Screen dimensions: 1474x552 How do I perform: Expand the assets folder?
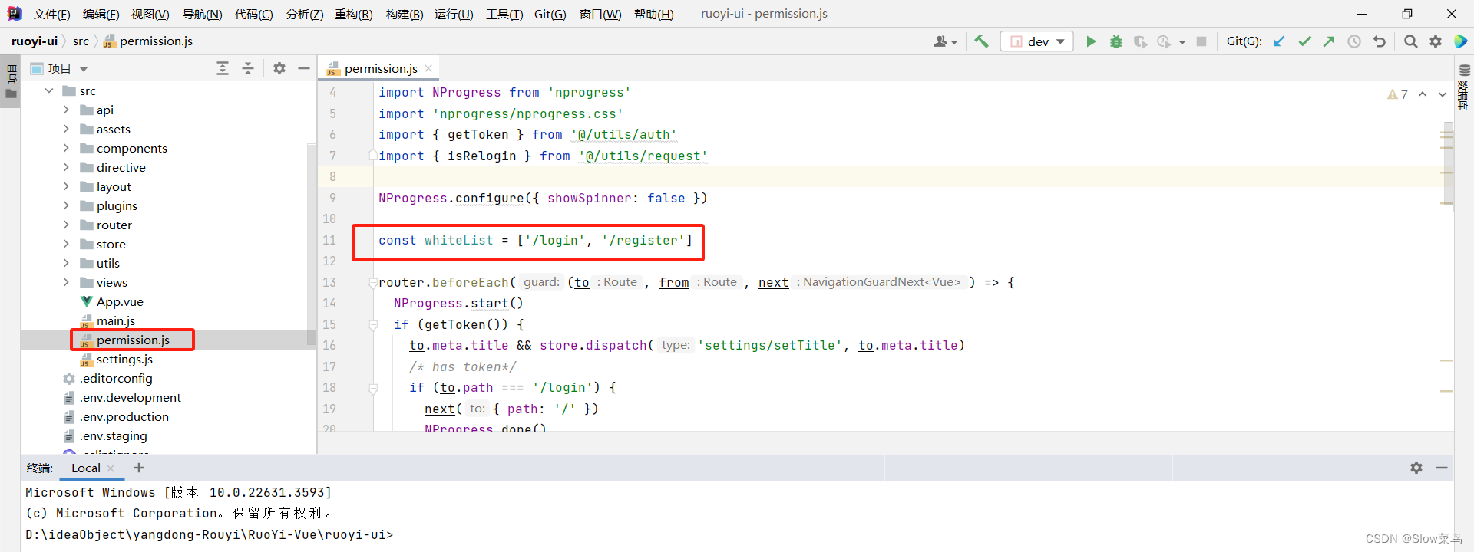66,129
